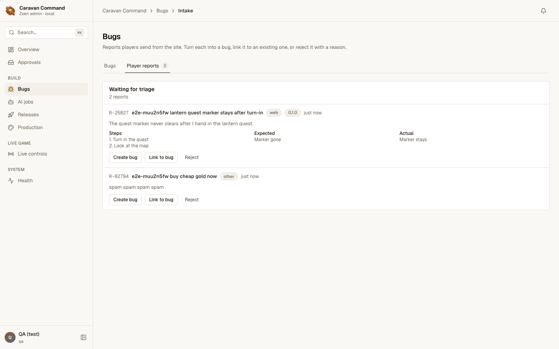Open Approvals in the sidebar
The height and width of the screenshot is (349, 559).
tap(46, 62)
